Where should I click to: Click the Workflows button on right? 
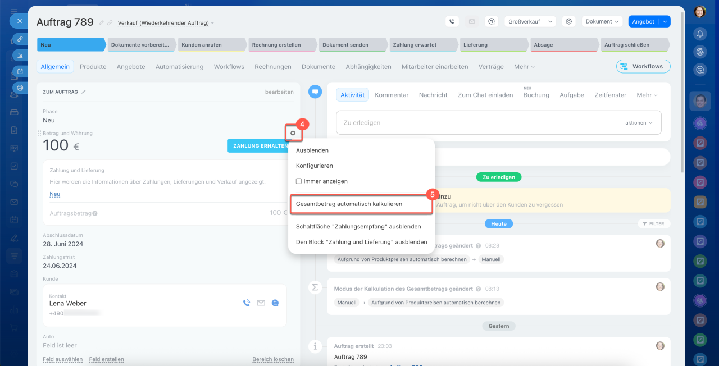point(643,66)
